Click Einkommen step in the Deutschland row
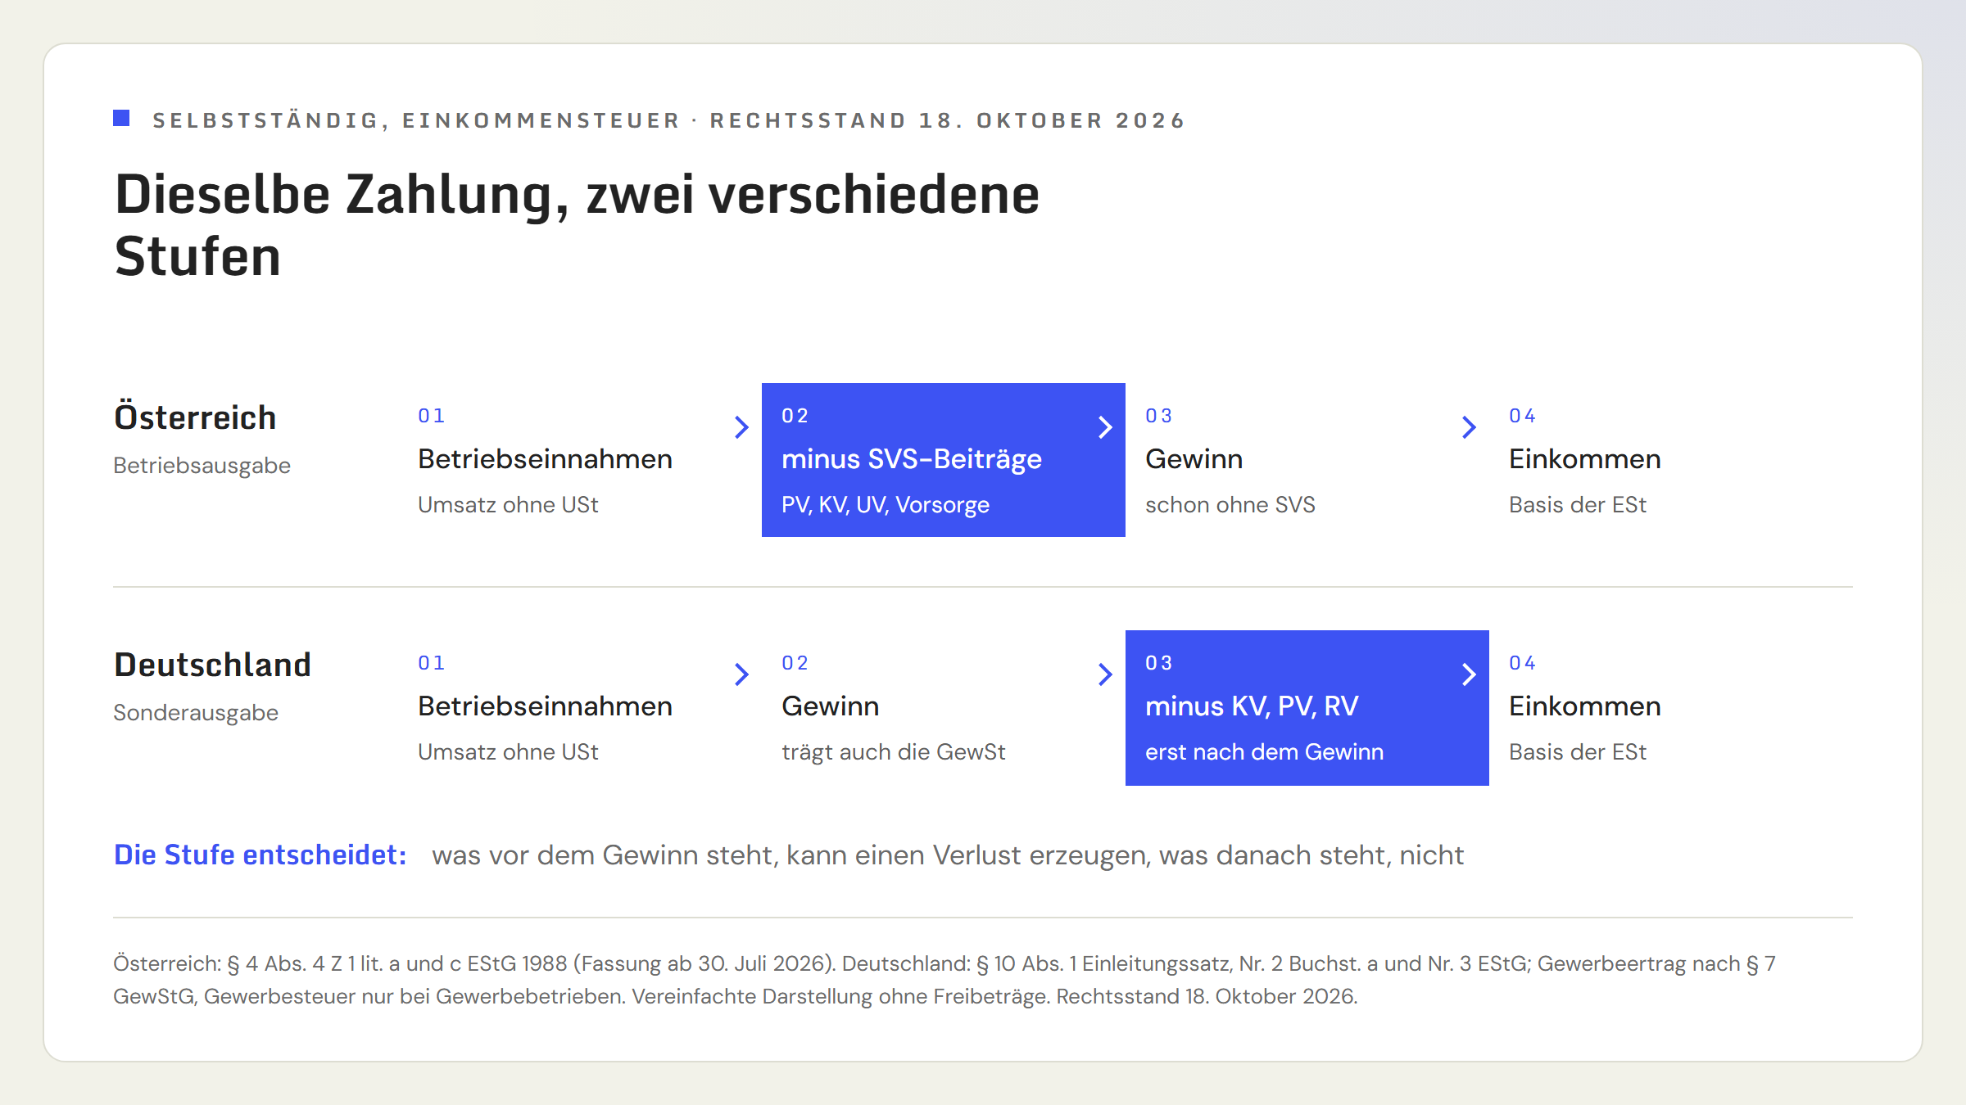The height and width of the screenshot is (1105, 1966). tap(1584, 706)
